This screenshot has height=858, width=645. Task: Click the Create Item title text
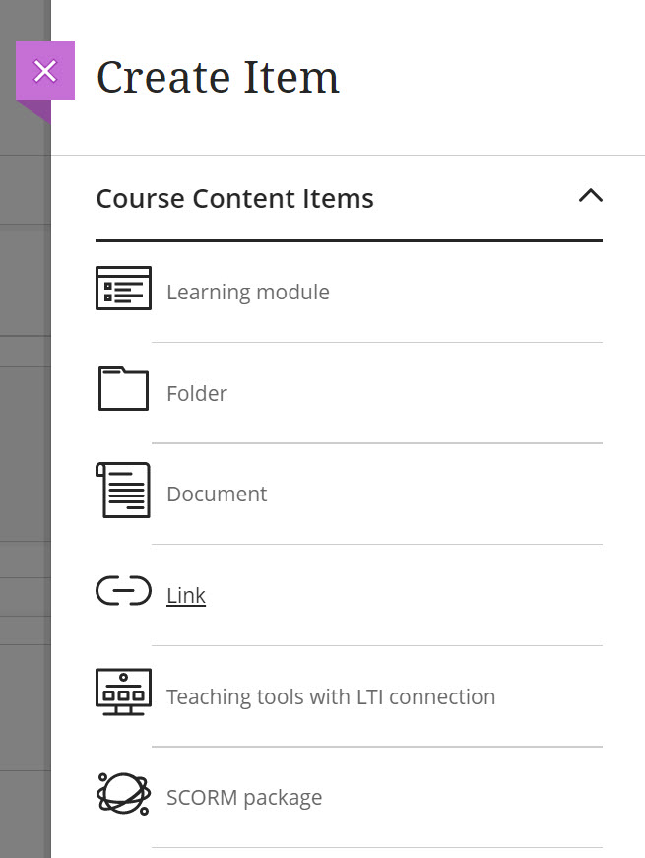pos(218,77)
